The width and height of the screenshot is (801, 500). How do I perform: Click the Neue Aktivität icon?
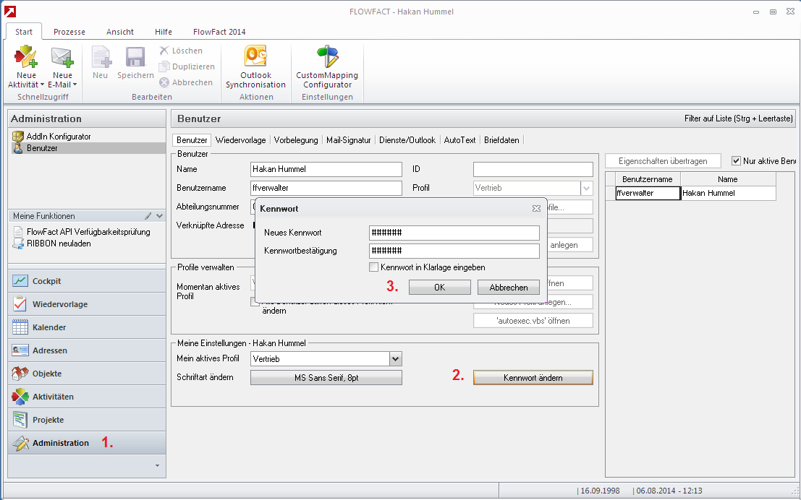pos(26,56)
